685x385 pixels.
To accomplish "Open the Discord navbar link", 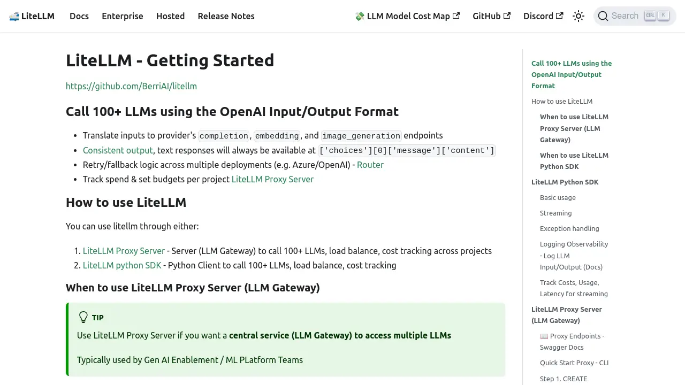I will 543,16.
